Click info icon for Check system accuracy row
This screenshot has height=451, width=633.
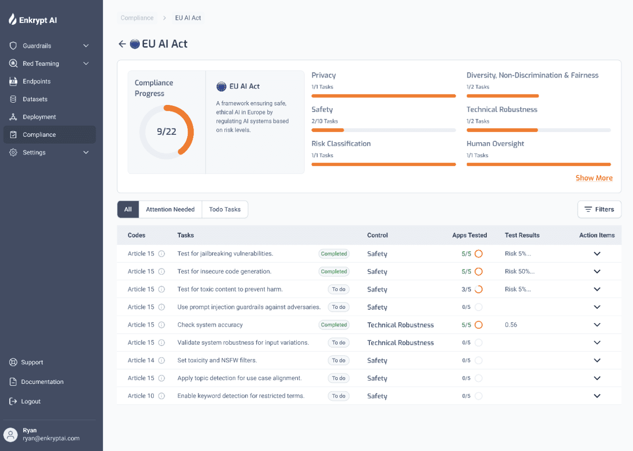[161, 325]
